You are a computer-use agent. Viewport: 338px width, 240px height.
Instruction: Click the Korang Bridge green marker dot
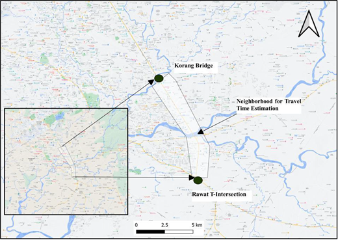coord(159,78)
